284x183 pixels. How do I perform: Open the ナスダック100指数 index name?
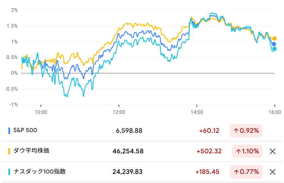[x=39, y=172]
